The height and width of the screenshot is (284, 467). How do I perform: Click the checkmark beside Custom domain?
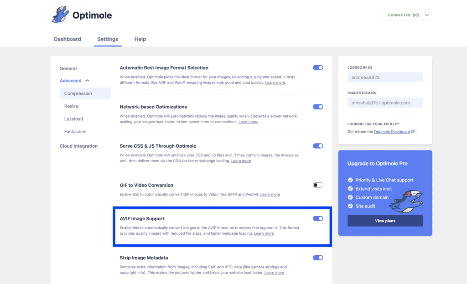coord(351,197)
